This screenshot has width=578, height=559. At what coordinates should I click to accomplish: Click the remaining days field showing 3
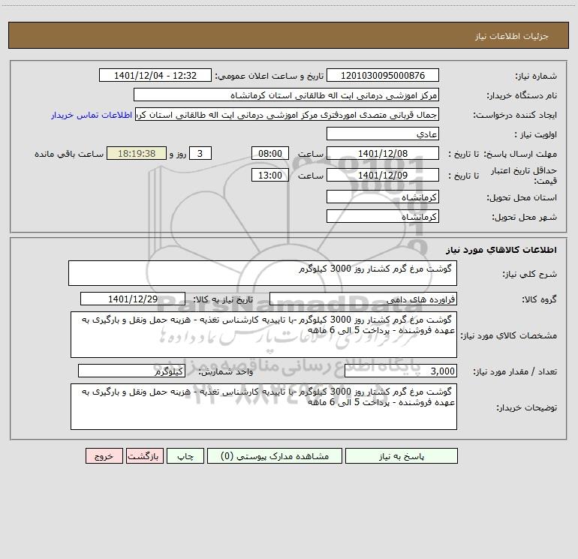coord(200,153)
